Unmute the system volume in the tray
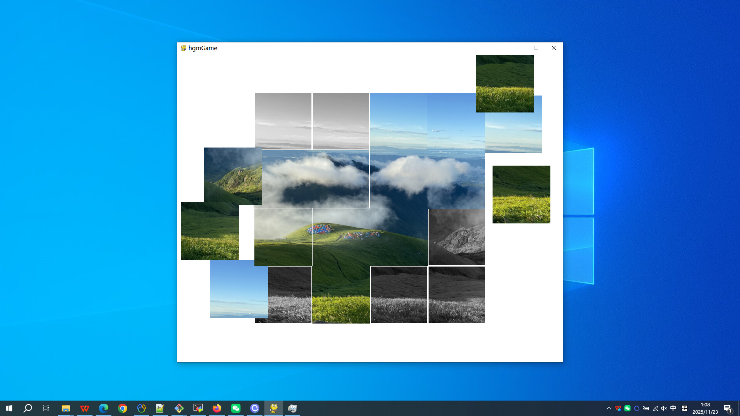This screenshot has height=416, width=740. 663,408
